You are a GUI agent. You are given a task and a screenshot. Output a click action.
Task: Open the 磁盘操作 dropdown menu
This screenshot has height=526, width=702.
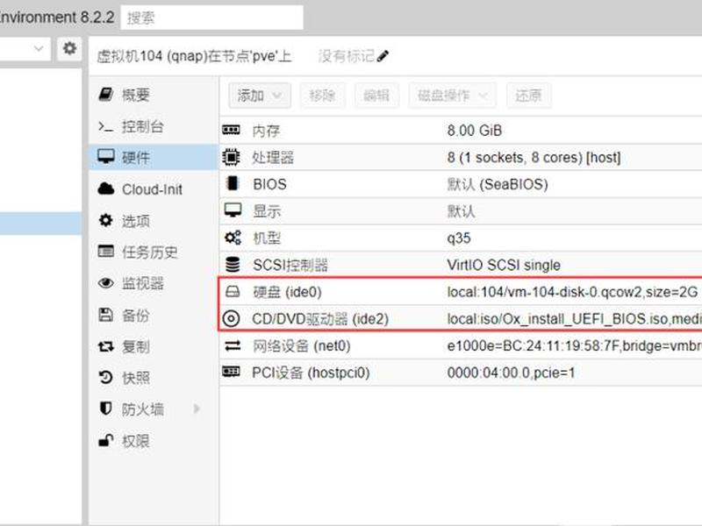pyautogui.click(x=452, y=96)
